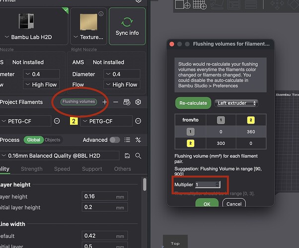Confirm flushing volumes with OK
This screenshot has width=299, height=248.
207,204
